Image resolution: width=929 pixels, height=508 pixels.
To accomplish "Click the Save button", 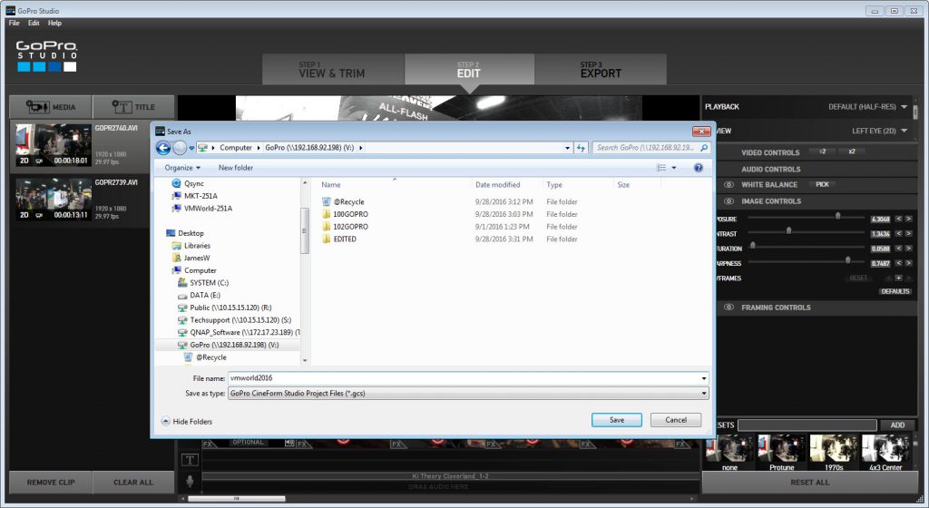I will pyautogui.click(x=616, y=420).
